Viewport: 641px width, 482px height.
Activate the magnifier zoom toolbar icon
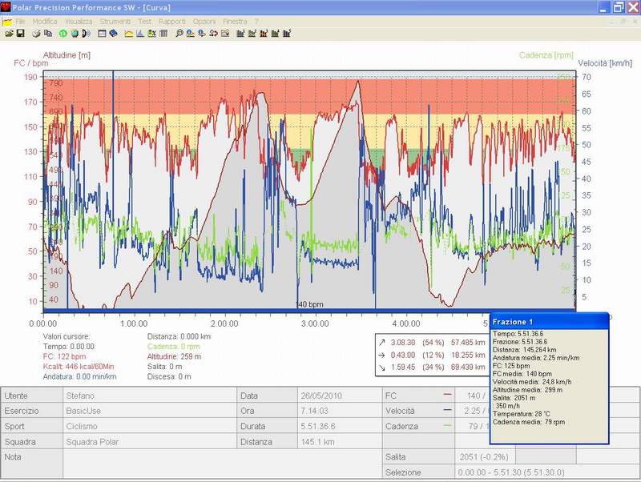click(179, 34)
